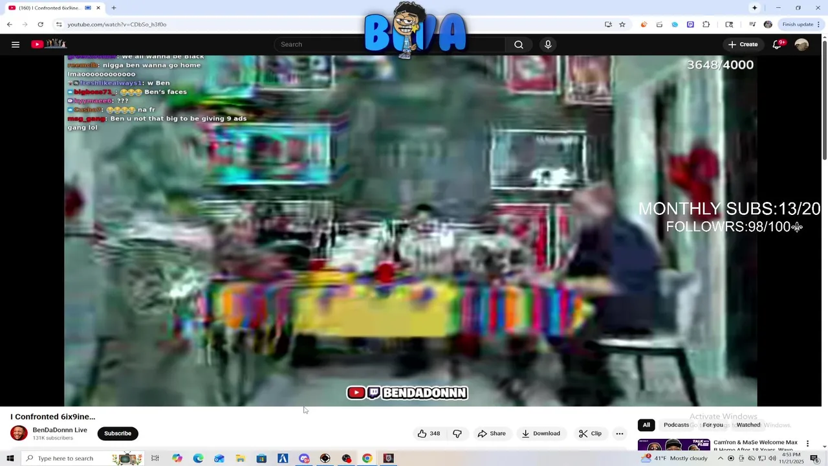Create a Clip from the video
The width and height of the screenshot is (828, 466).
coord(590,434)
